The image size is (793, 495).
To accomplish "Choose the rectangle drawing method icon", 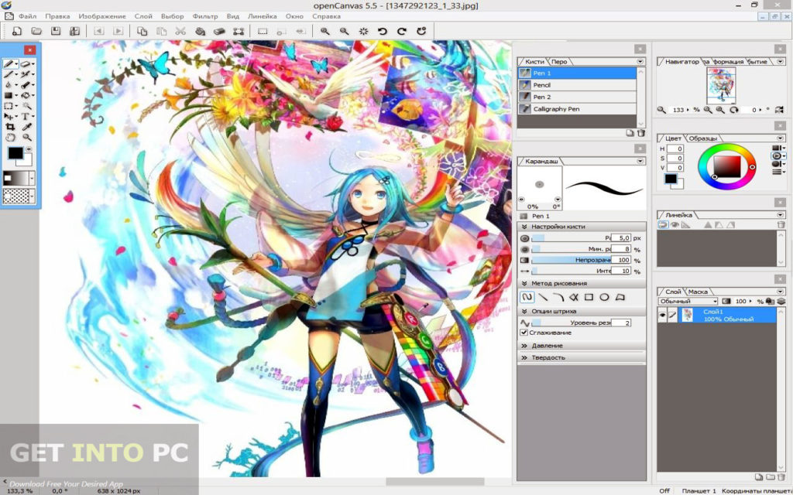I will (589, 298).
